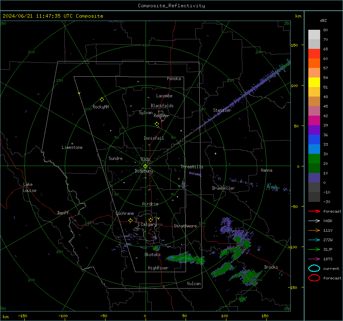Select the 0 dBZ slate-purple swatch

tap(314, 178)
